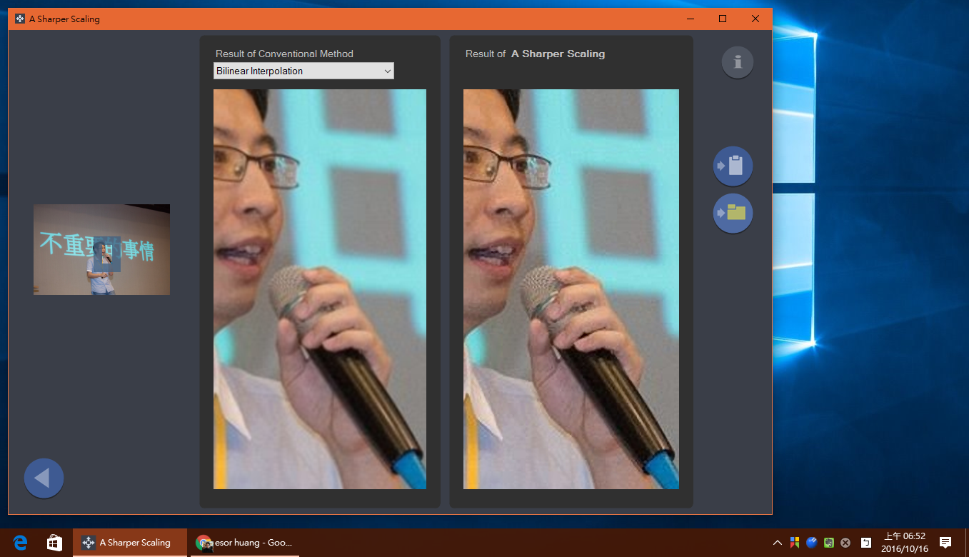This screenshot has height=557, width=969.
Task: Open the input method indicator
Action: pos(865,543)
